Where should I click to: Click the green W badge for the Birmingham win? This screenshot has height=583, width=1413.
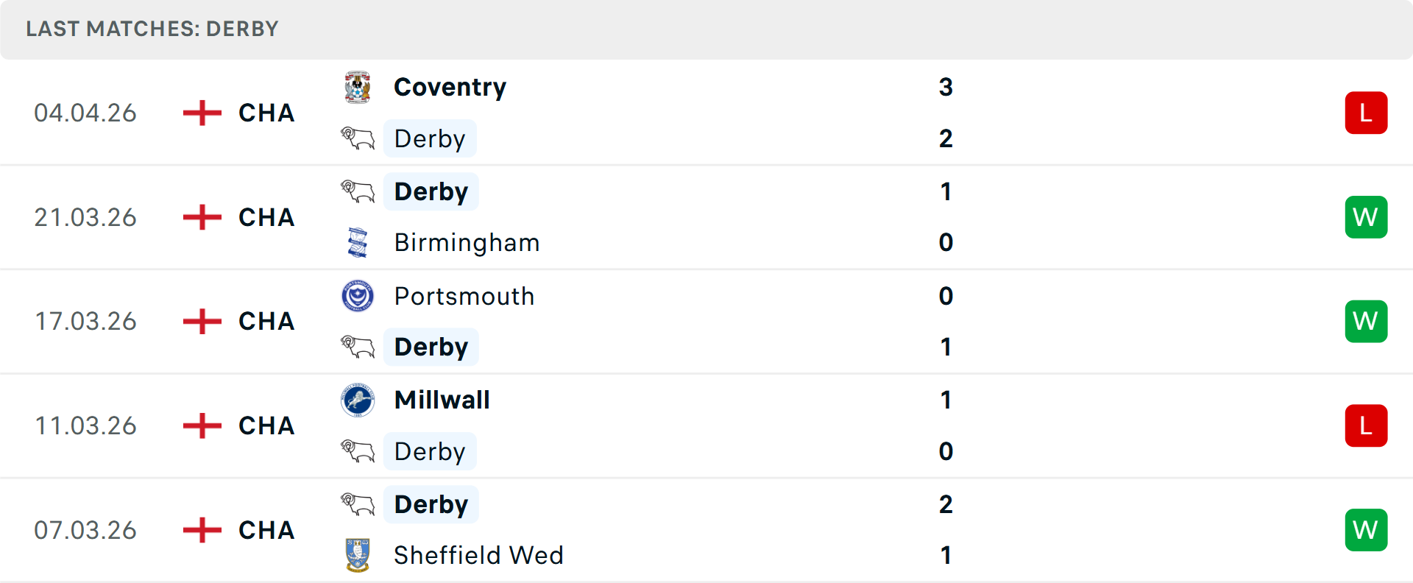pos(1366,216)
